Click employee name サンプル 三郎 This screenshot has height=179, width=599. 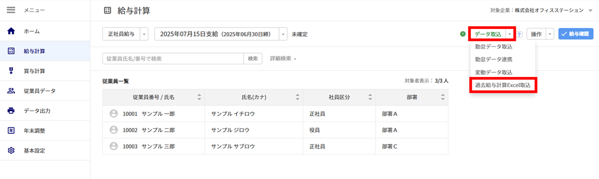click(x=158, y=146)
